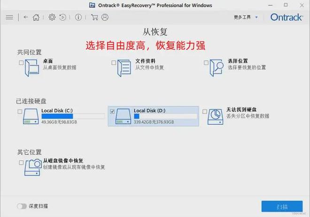Click the Local Disk (C:) label

click(x=57, y=111)
